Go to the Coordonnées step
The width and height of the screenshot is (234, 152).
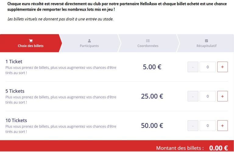[x=148, y=46]
